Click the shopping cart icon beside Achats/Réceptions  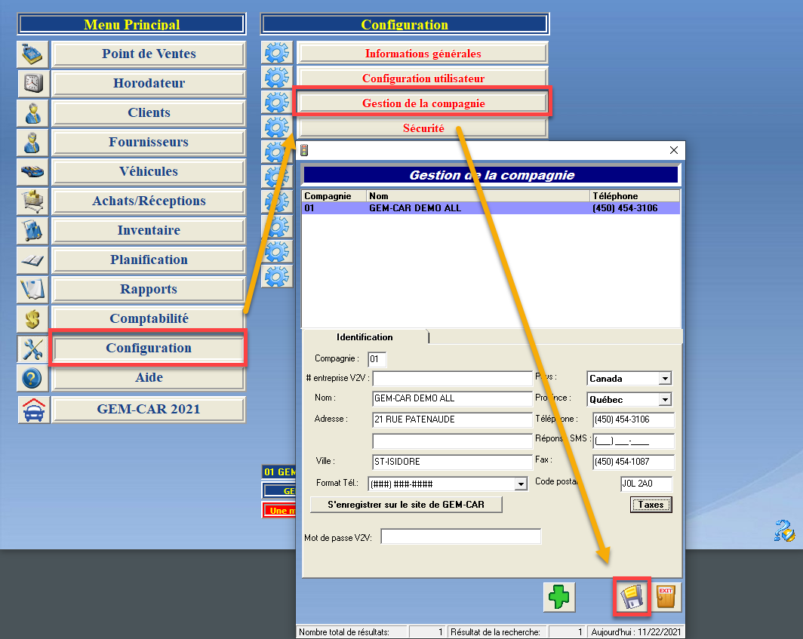(x=32, y=201)
